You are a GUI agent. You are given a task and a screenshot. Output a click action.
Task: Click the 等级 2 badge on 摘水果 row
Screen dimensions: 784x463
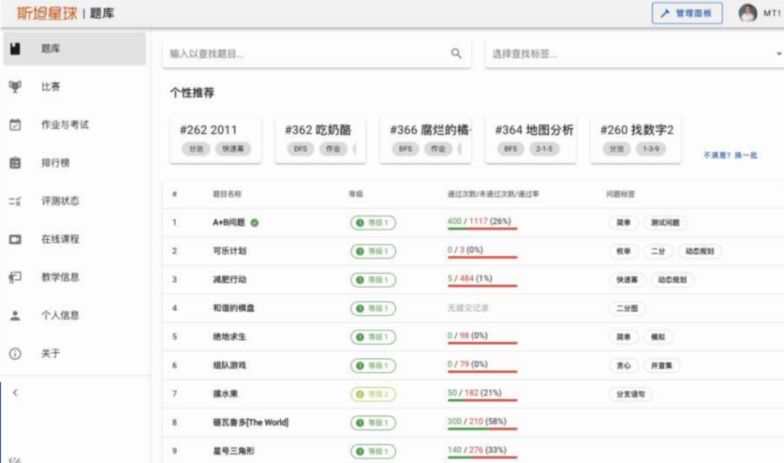tap(373, 394)
